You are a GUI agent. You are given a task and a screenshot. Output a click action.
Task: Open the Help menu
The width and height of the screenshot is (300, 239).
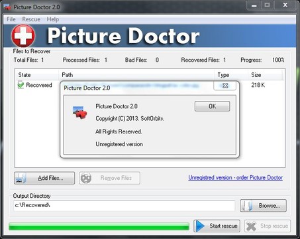tap(53, 19)
